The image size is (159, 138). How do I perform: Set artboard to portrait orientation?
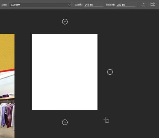point(143,5)
